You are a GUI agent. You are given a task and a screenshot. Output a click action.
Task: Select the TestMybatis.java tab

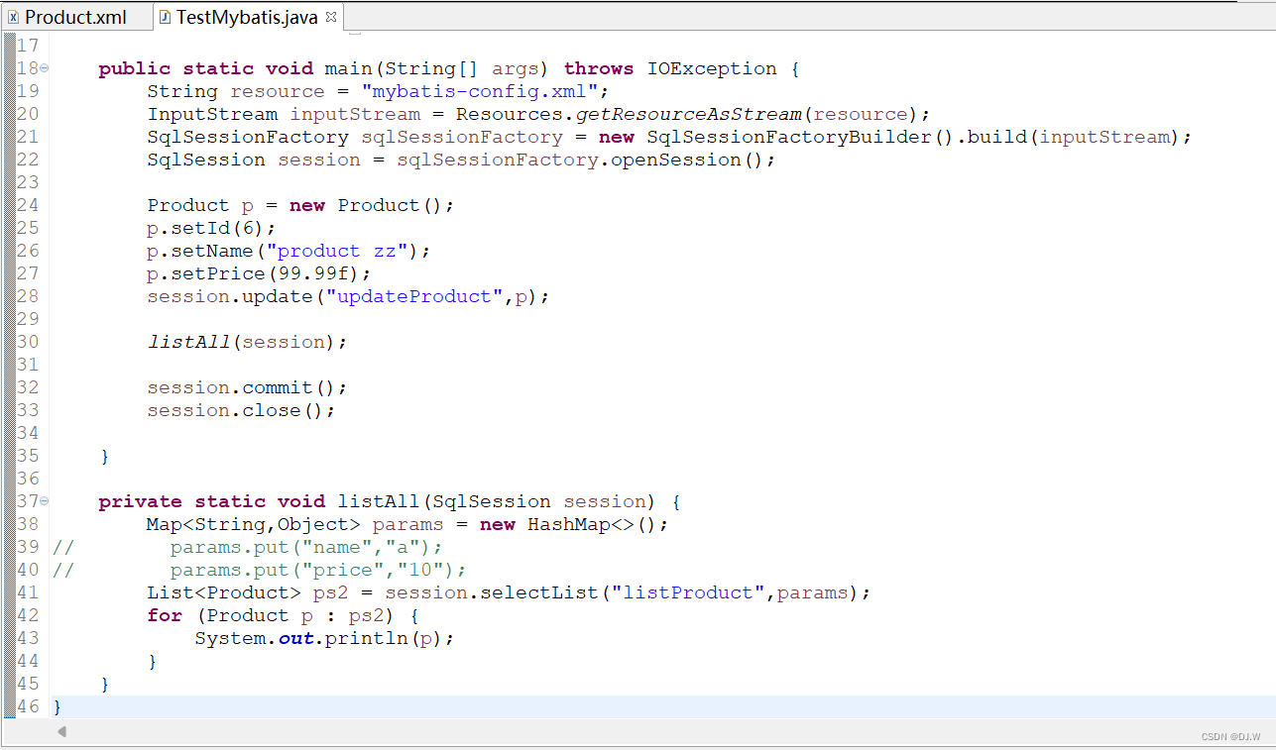pyautogui.click(x=248, y=16)
